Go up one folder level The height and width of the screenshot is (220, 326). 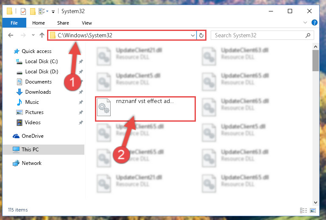coord(42,35)
